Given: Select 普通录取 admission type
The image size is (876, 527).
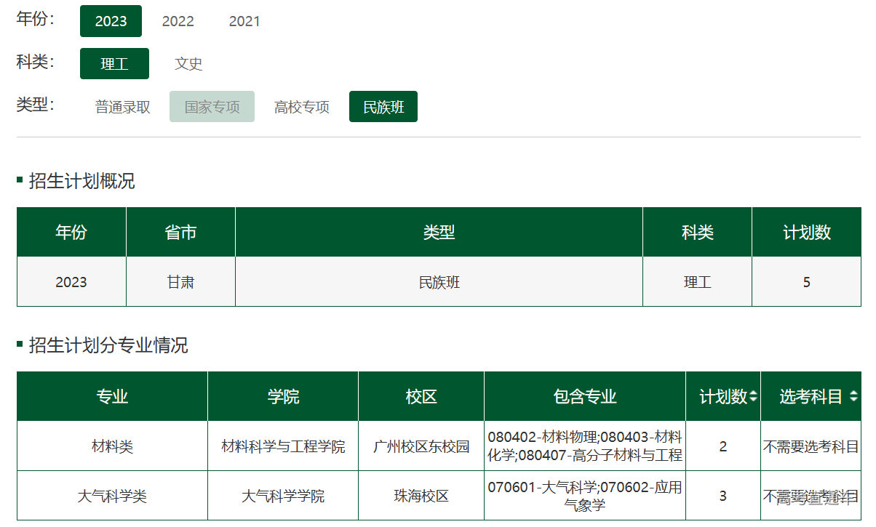Looking at the screenshot, I should 122,107.
